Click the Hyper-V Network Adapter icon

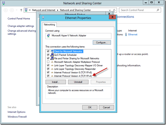point(48,36)
